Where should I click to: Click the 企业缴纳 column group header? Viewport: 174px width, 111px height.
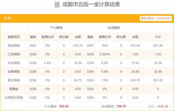(114, 28)
